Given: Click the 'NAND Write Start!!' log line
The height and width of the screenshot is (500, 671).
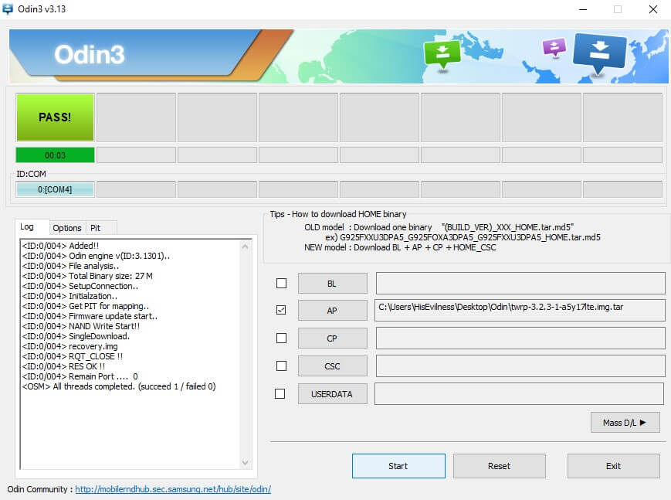Looking at the screenshot, I should (81, 326).
